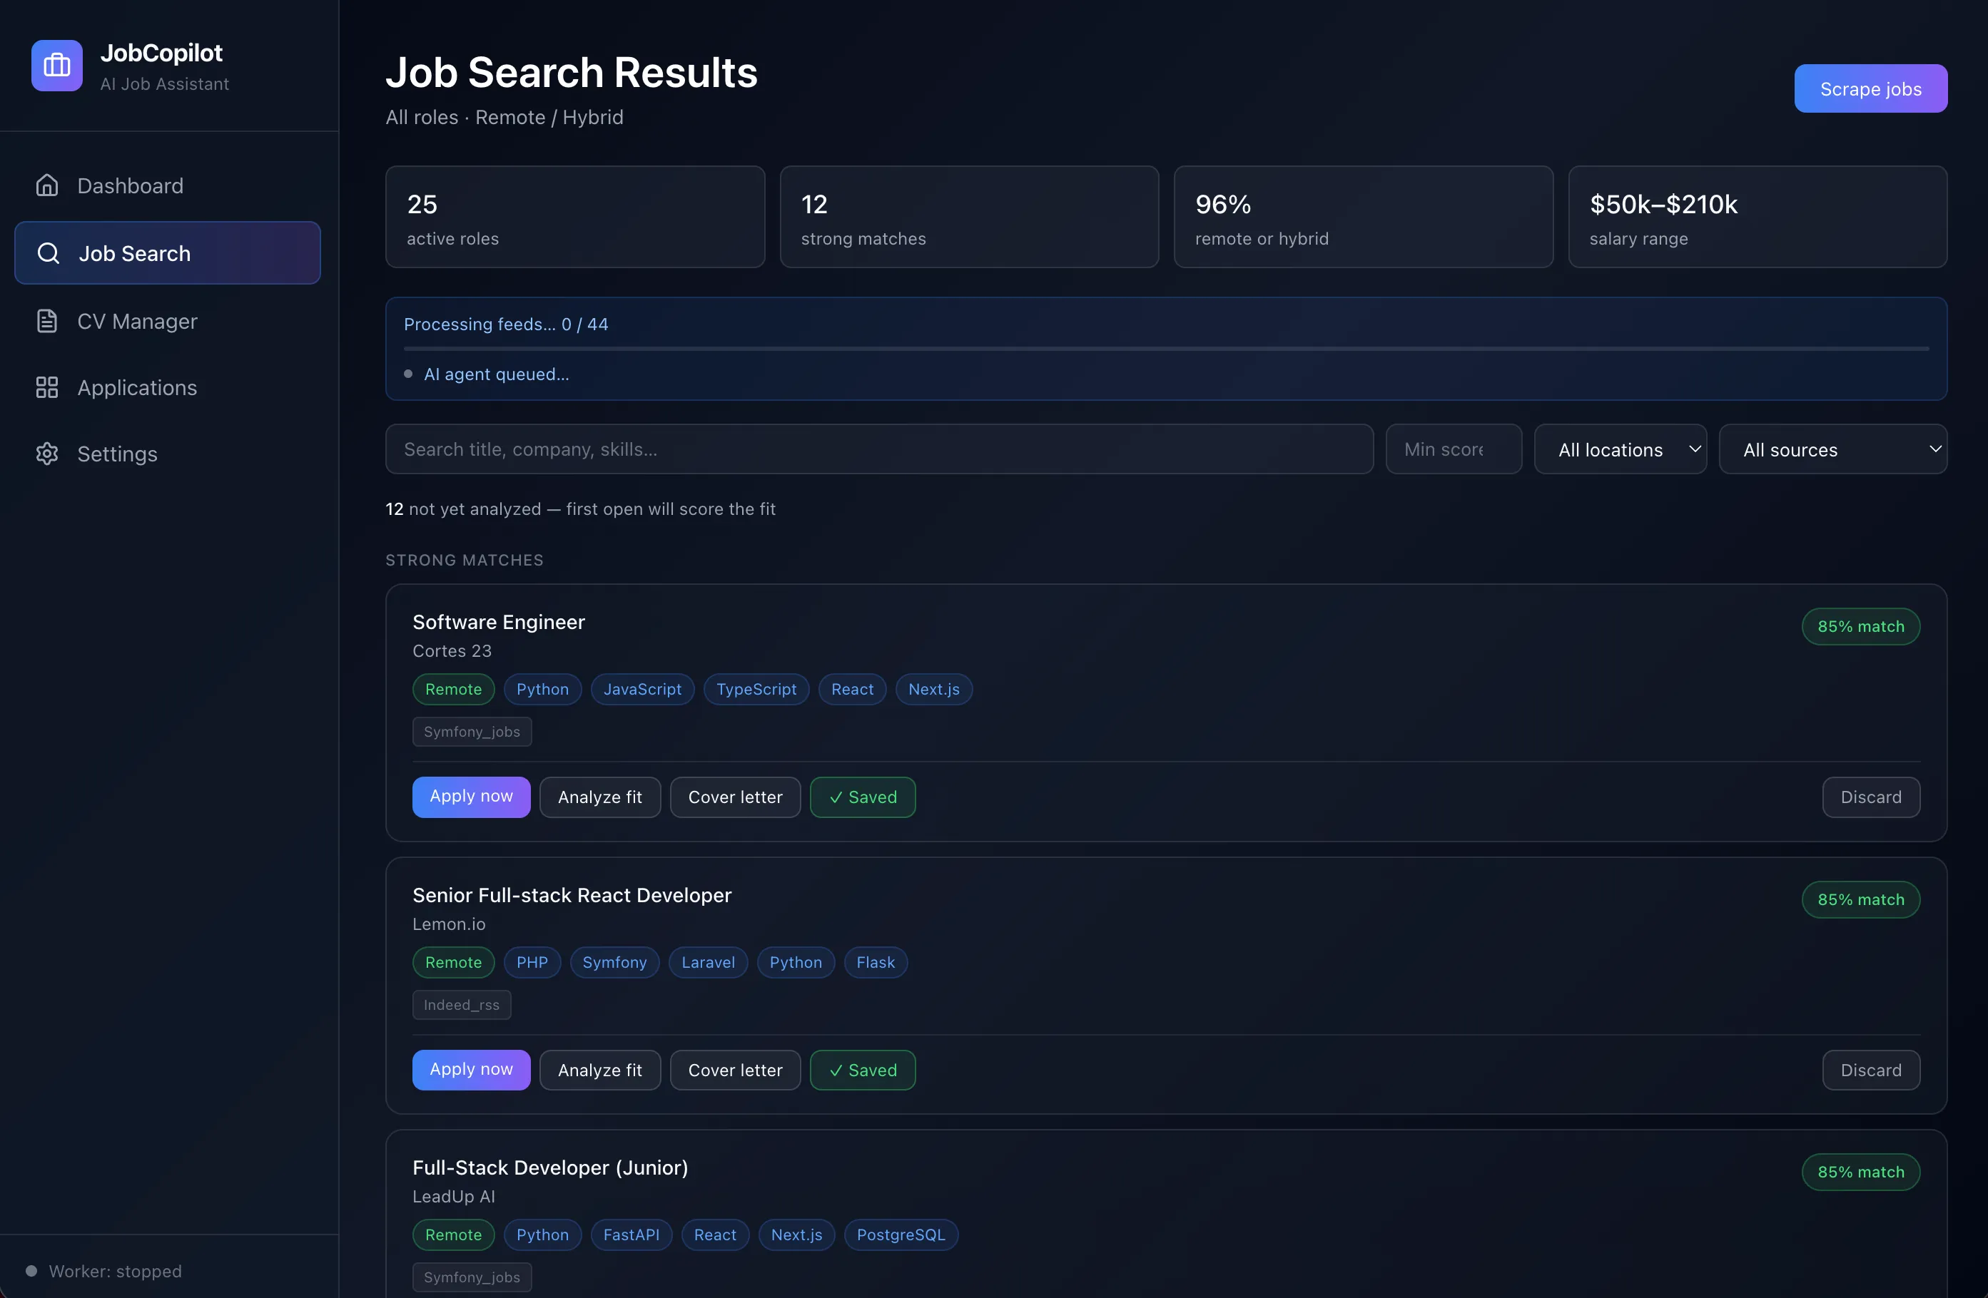Open Full-Stack Developer (Junior) title
Image resolution: width=1988 pixels, height=1298 pixels.
[550, 1167]
